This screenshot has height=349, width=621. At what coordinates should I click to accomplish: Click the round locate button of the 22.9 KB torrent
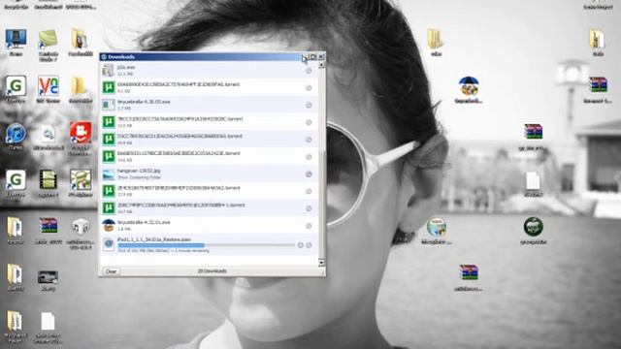coord(309,191)
